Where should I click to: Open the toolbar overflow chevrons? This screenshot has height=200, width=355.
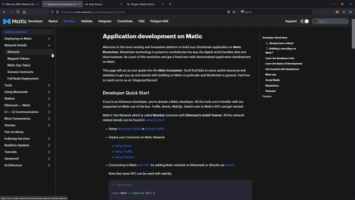(344, 12)
